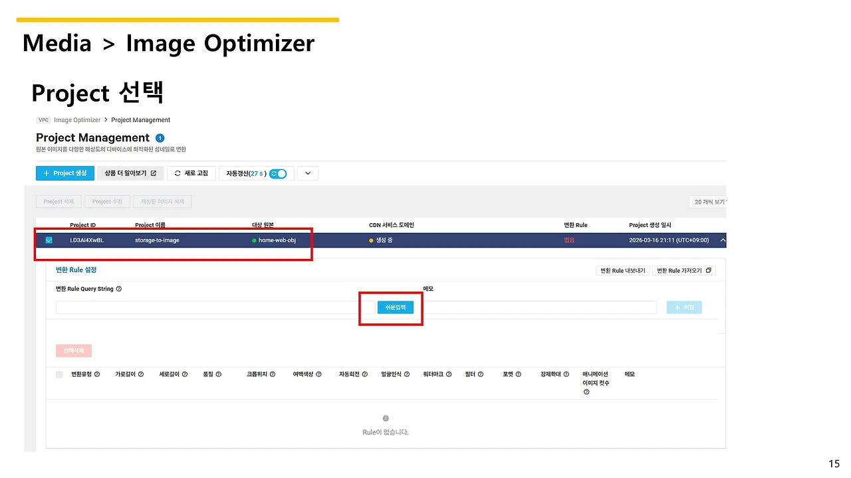Toggle the 자동갱신 auto-refresh switch
Image resolution: width=851 pixels, height=478 pixels.
coord(278,173)
